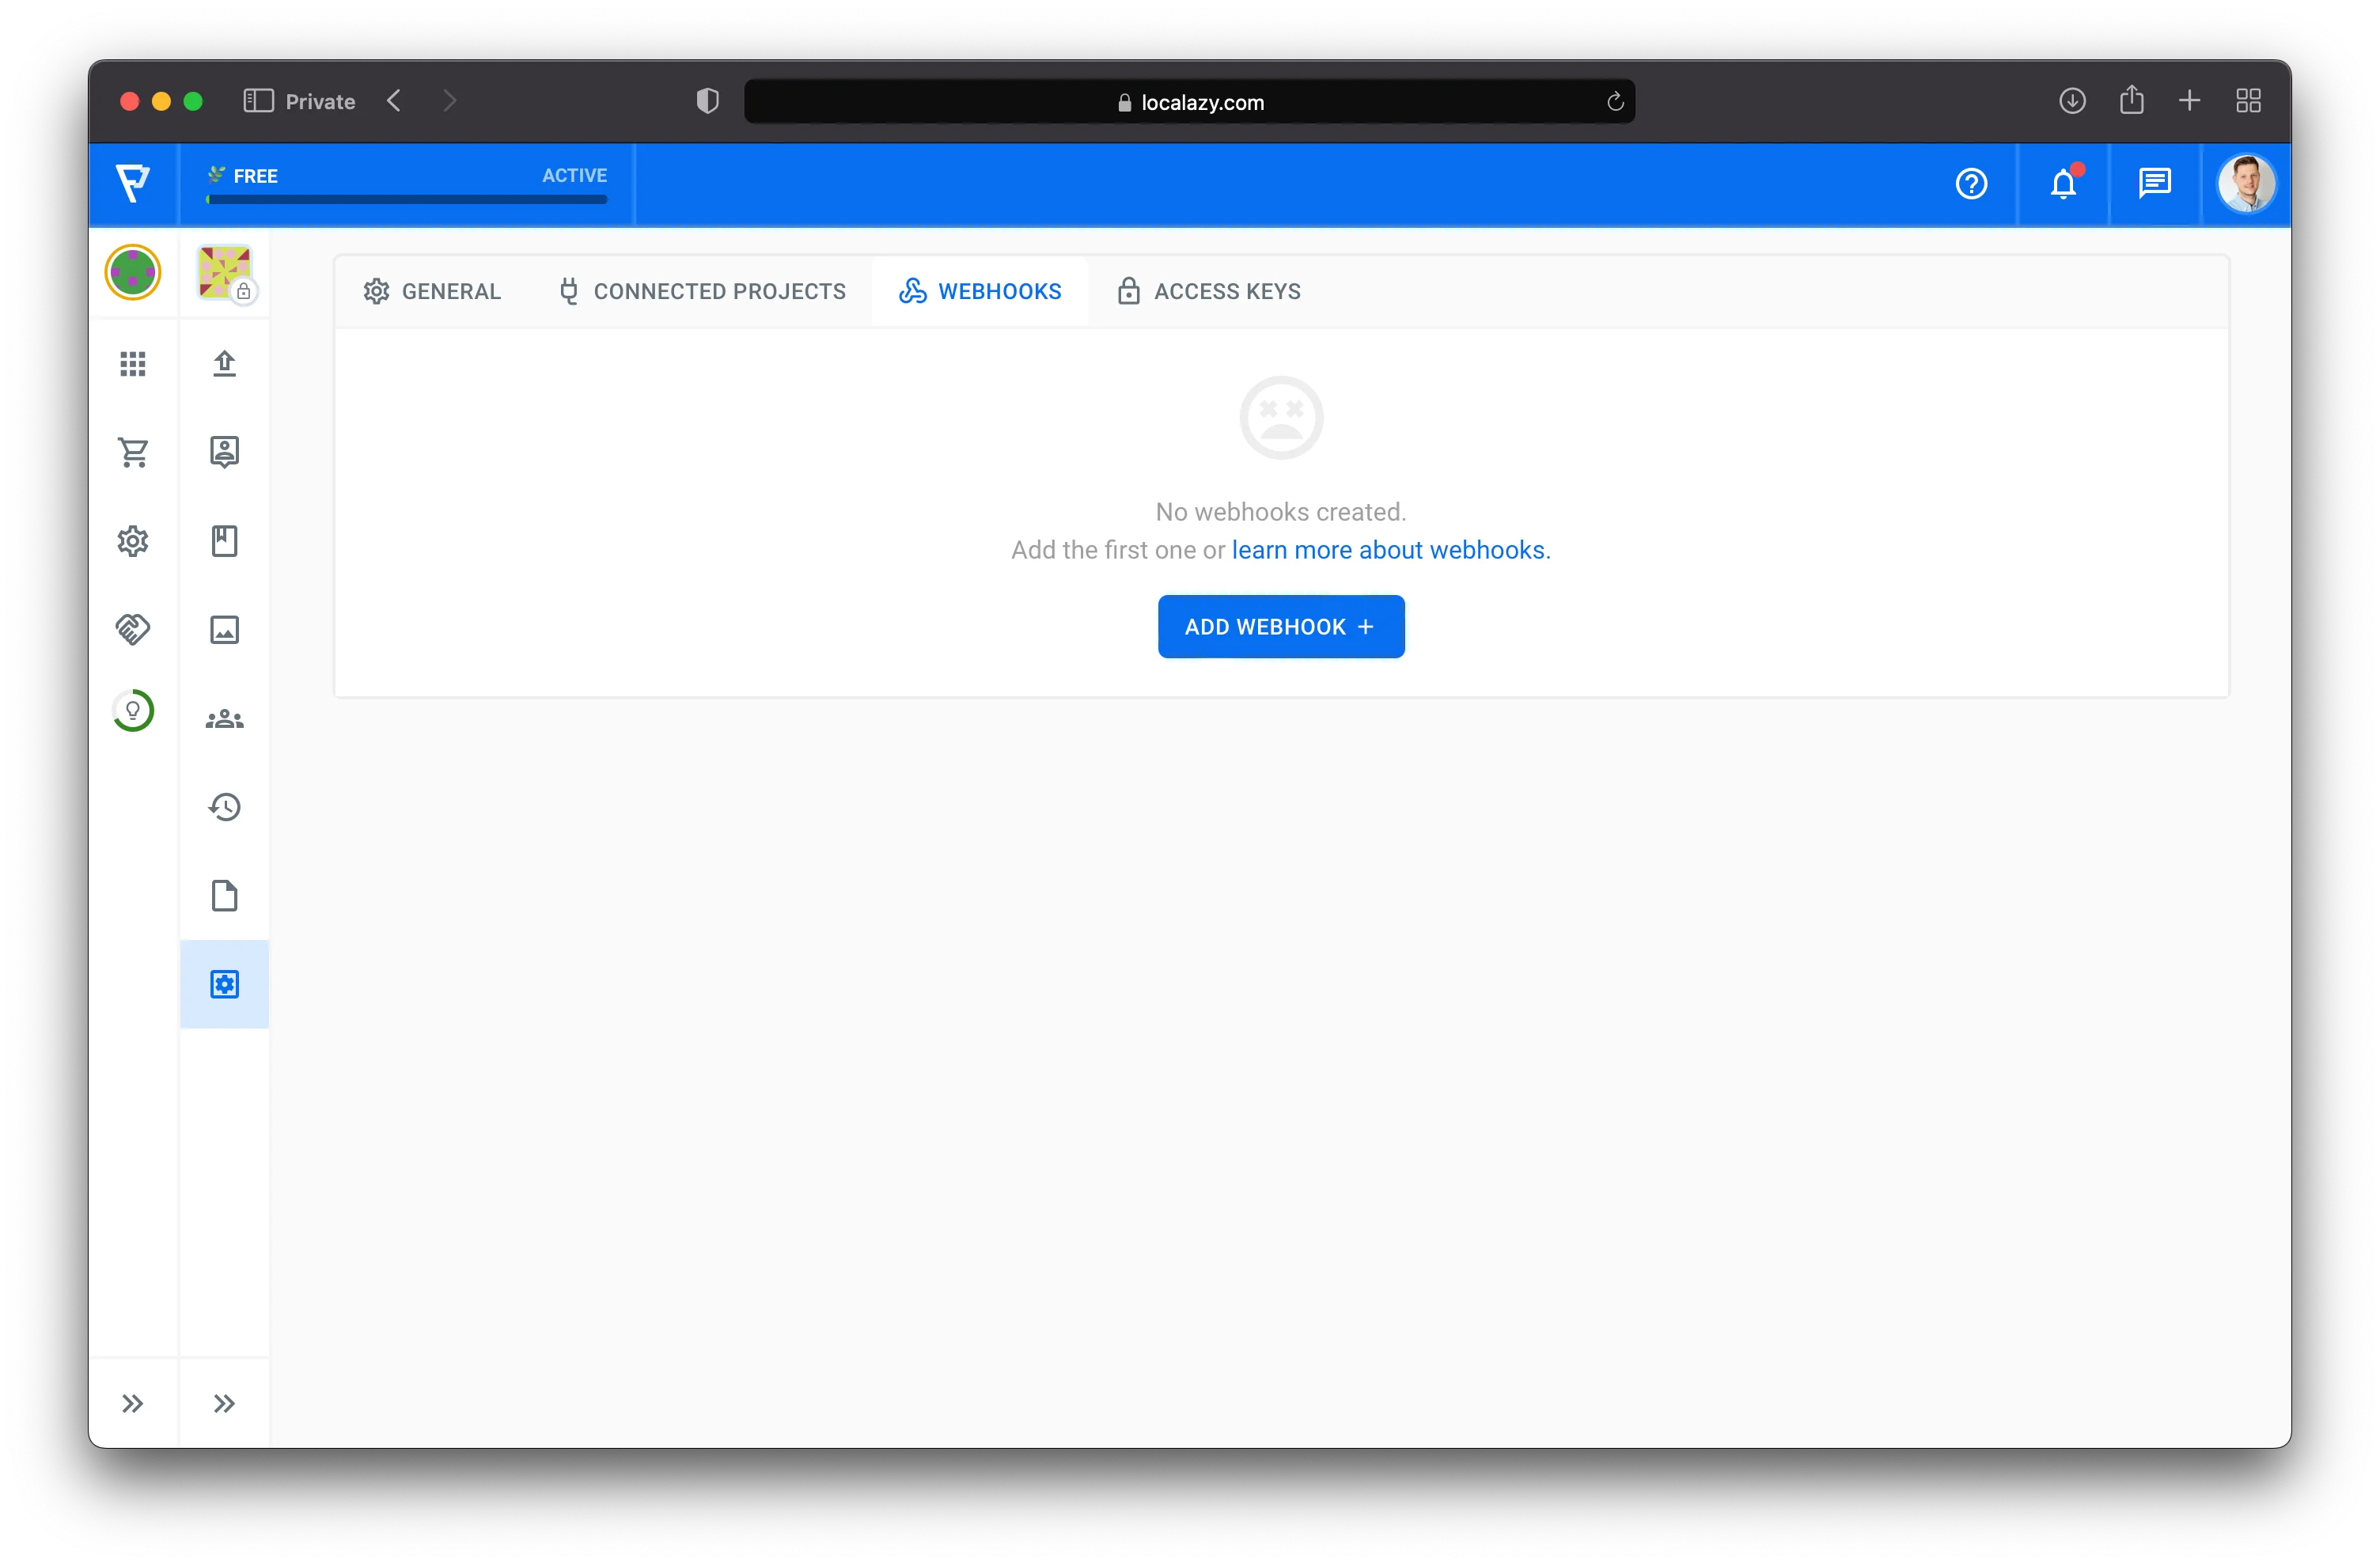Open the glossary bookmark icon

pyautogui.click(x=224, y=540)
